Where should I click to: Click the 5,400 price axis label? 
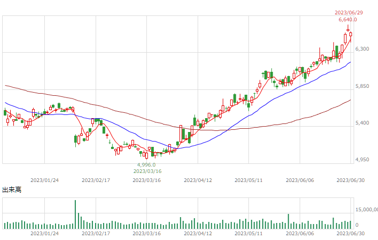pyautogui.click(x=362, y=123)
